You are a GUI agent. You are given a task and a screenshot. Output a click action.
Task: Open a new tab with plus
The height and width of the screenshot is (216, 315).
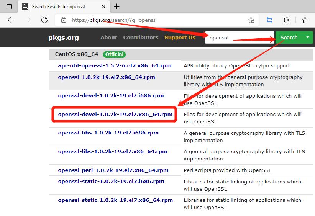[117, 7]
